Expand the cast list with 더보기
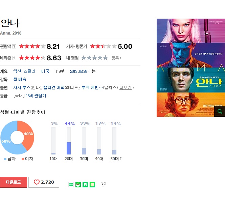Viewport: 225px width, 209px height. tap(126, 88)
